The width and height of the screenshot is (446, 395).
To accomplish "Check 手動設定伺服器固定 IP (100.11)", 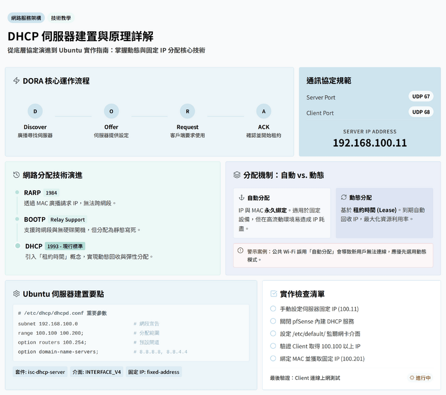I will pos(273,309).
